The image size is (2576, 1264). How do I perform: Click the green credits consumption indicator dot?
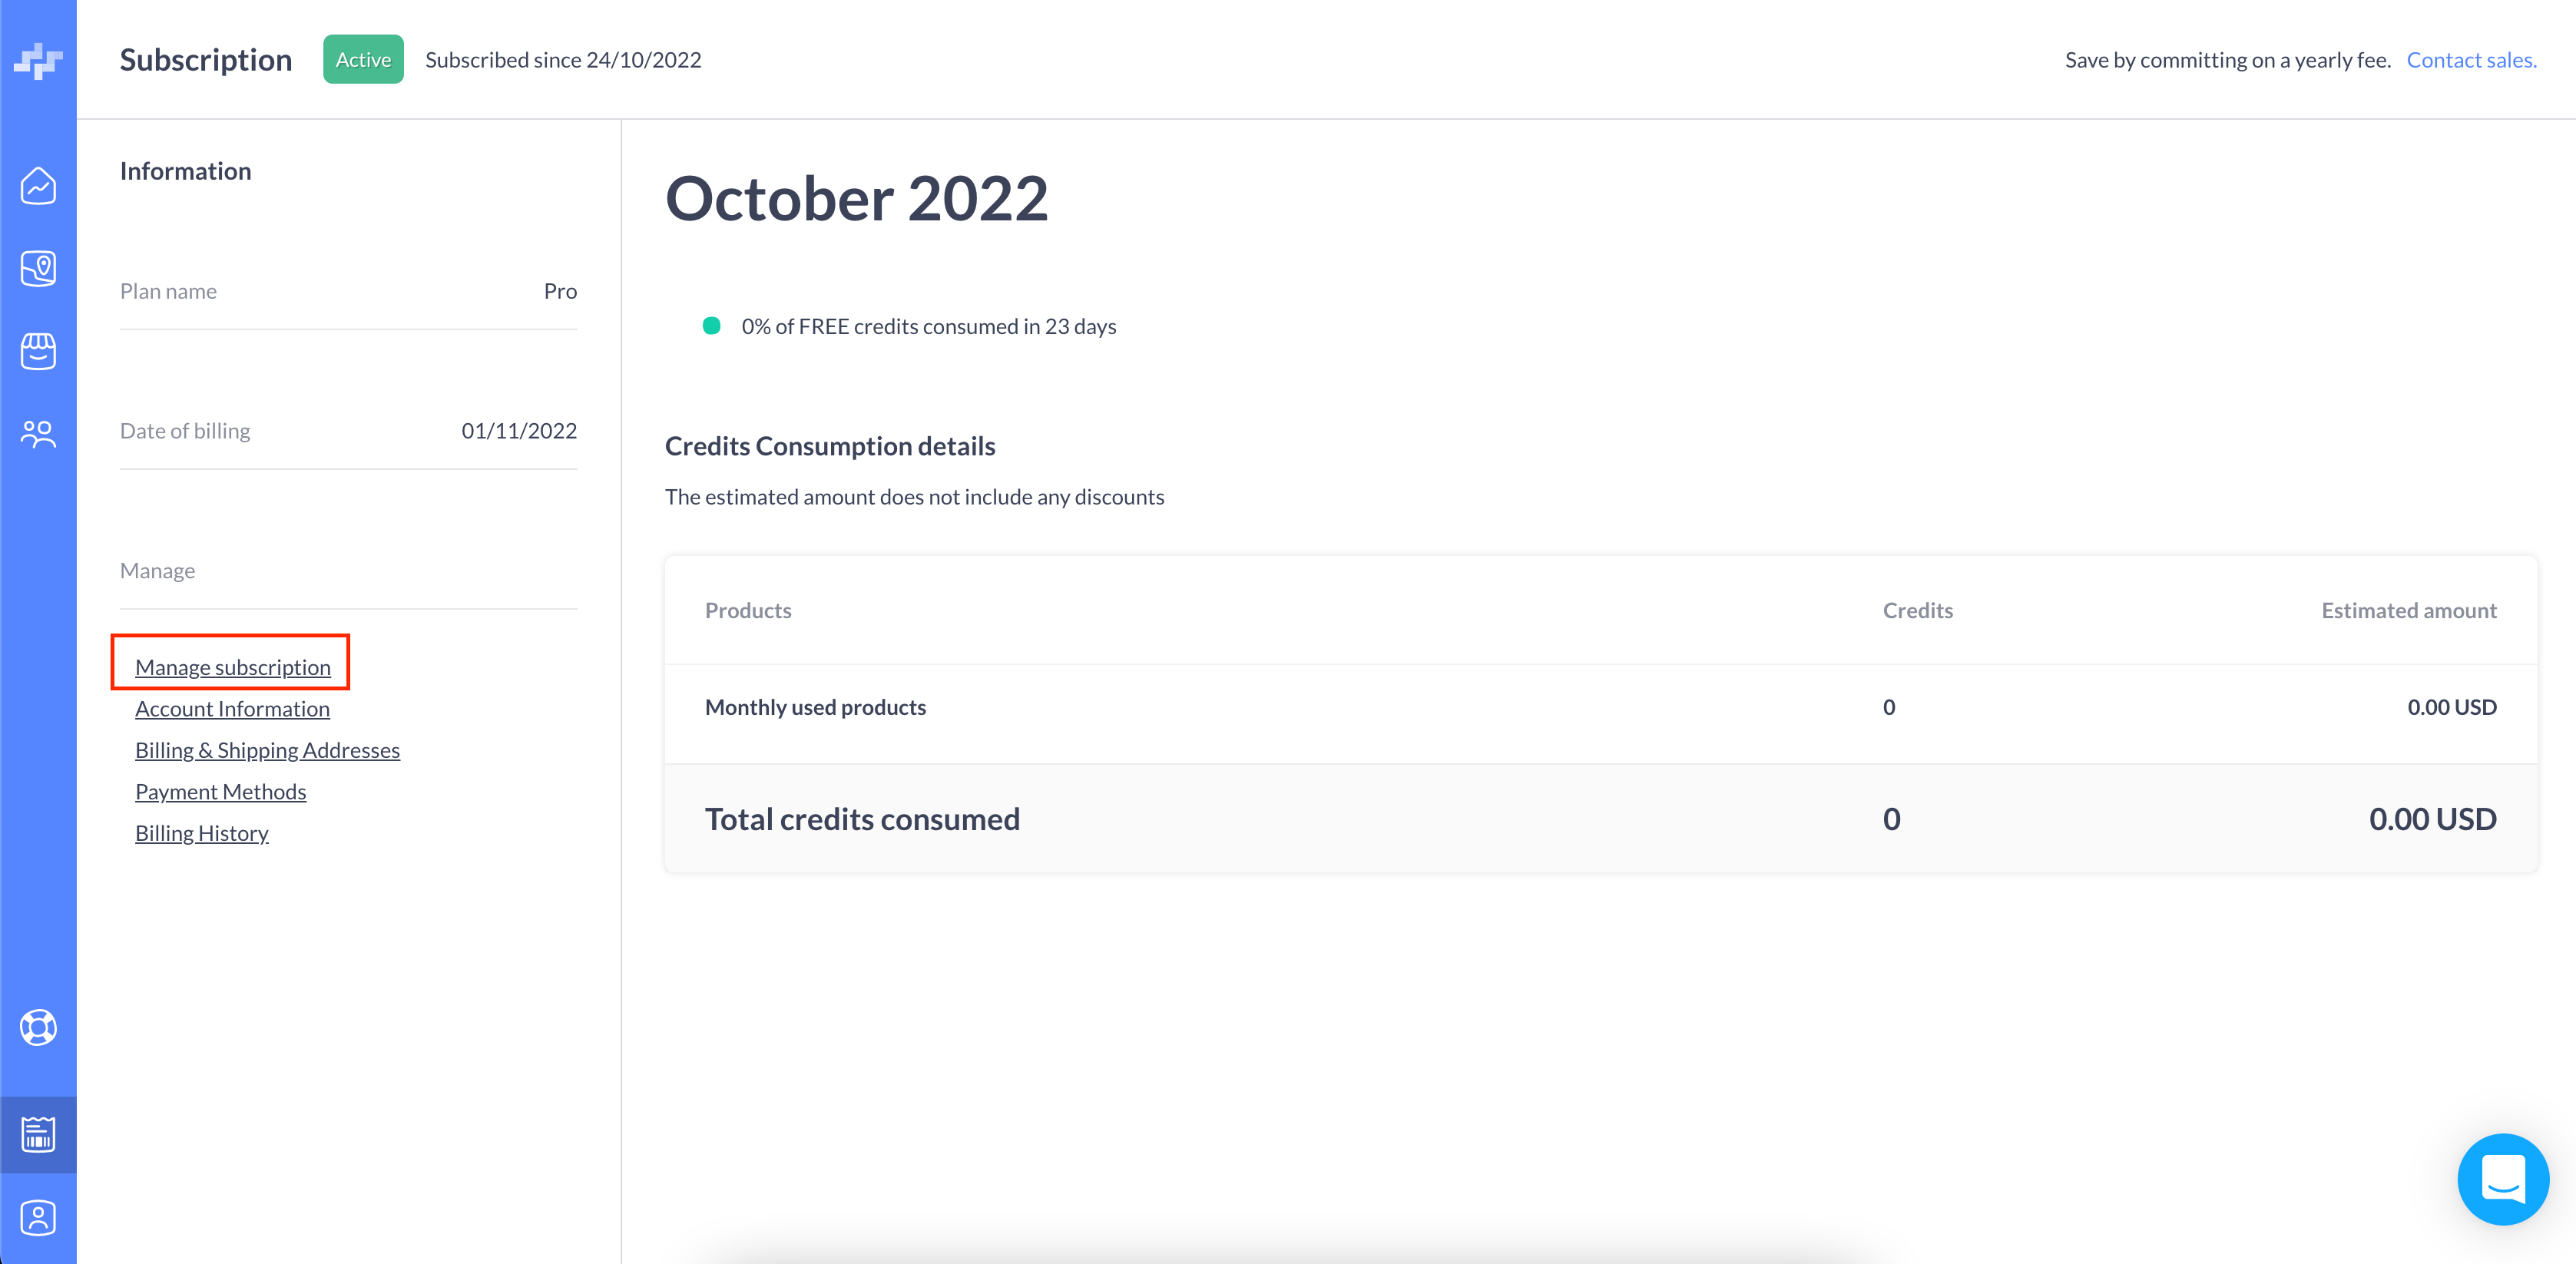pyautogui.click(x=711, y=326)
